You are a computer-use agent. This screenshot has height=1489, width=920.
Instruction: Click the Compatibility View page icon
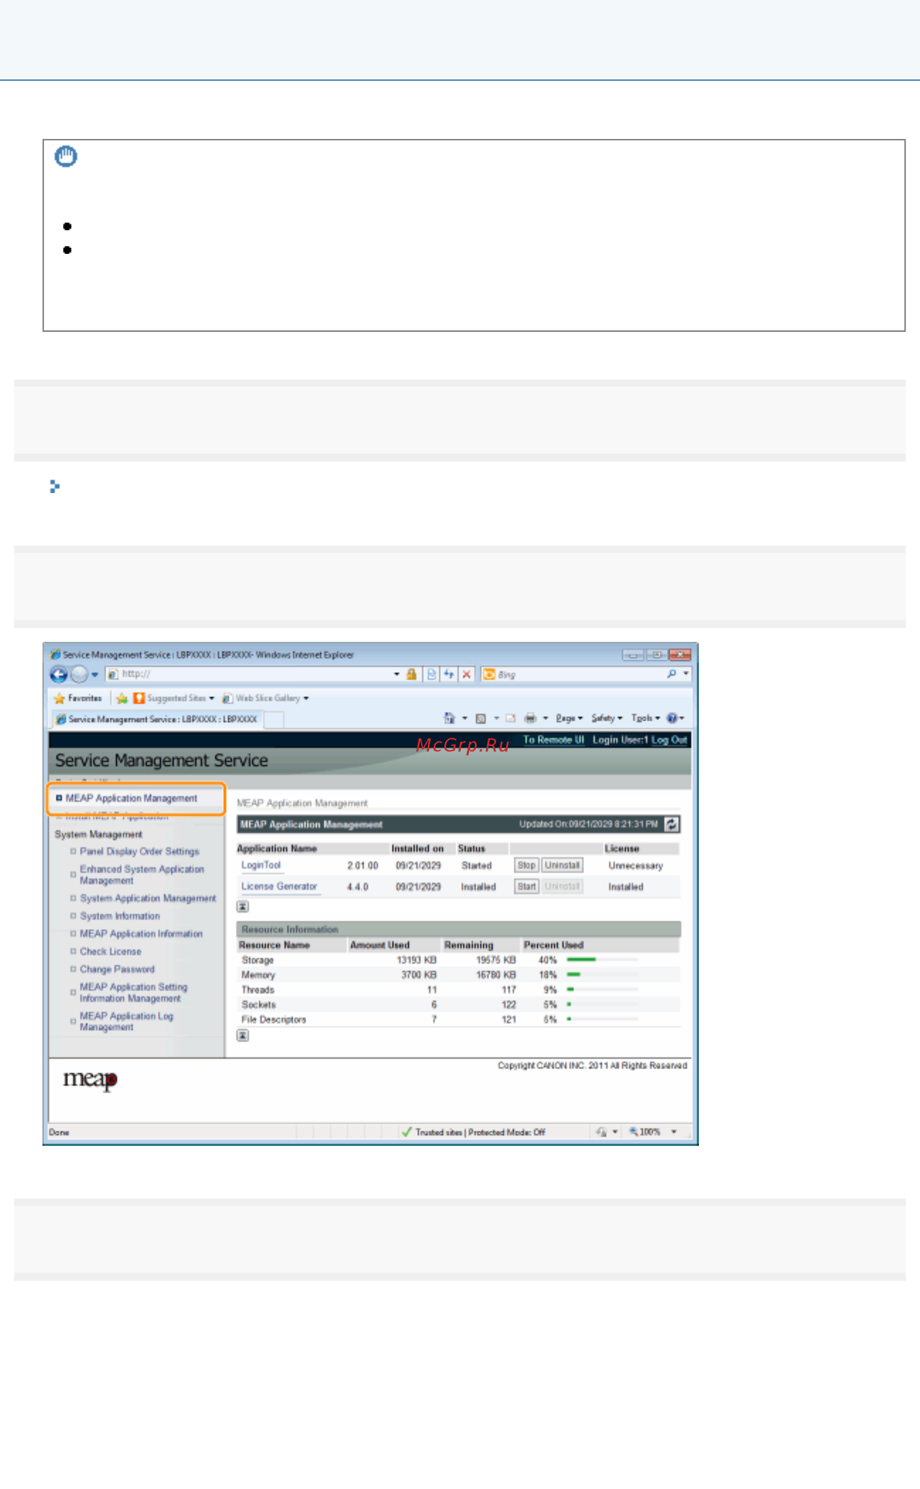(x=431, y=674)
